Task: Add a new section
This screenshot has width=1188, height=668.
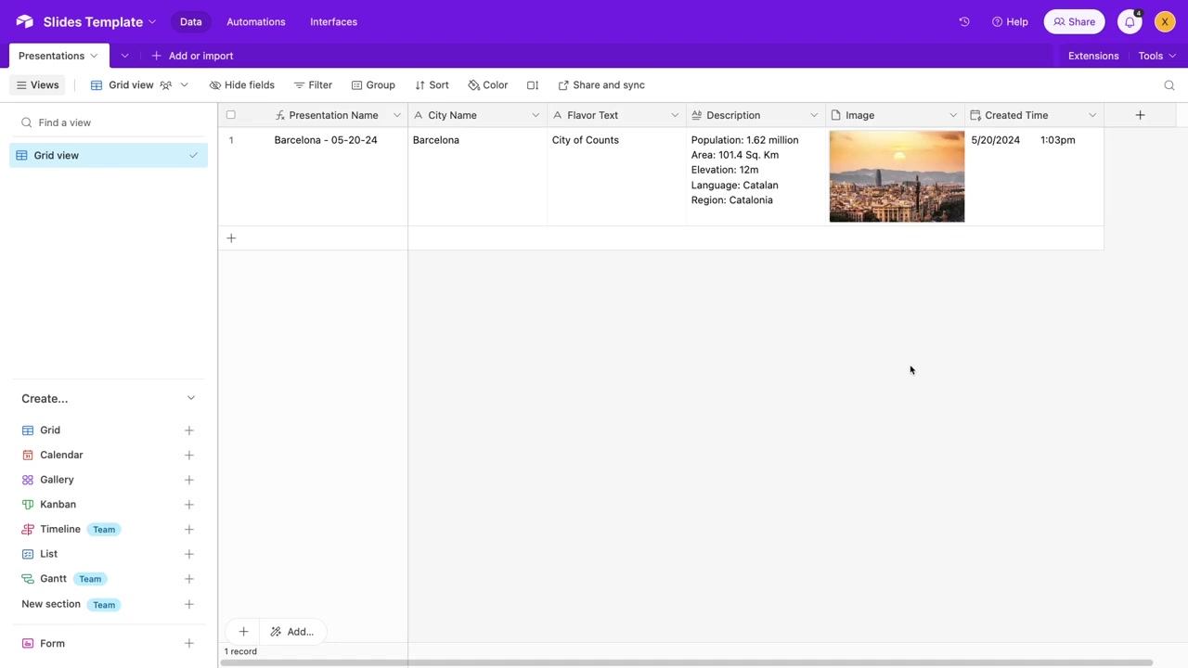Action: coord(189,605)
